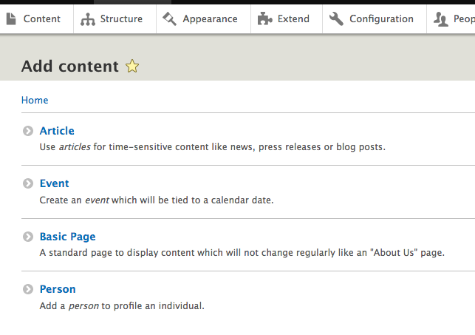This screenshot has height=335, width=475.
Task: Open the Structure menu label
Action: click(121, 18)
